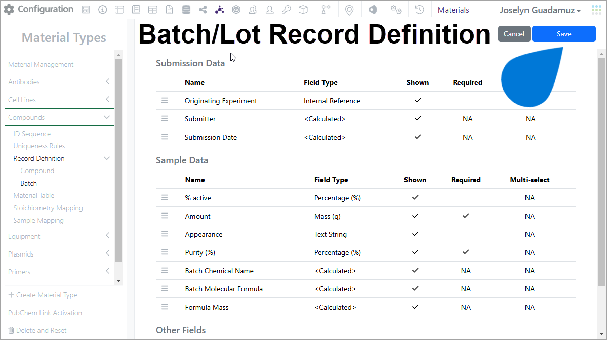Image resolution: width=607 pixels, height=340 pixels.
Task: Select Uniqueness Rules in the sidebar
Action: pyautogui.click(x=39, y=146)
